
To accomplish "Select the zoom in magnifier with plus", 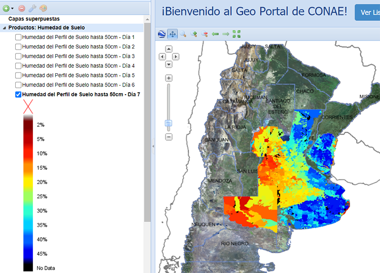I will [194, 34].
